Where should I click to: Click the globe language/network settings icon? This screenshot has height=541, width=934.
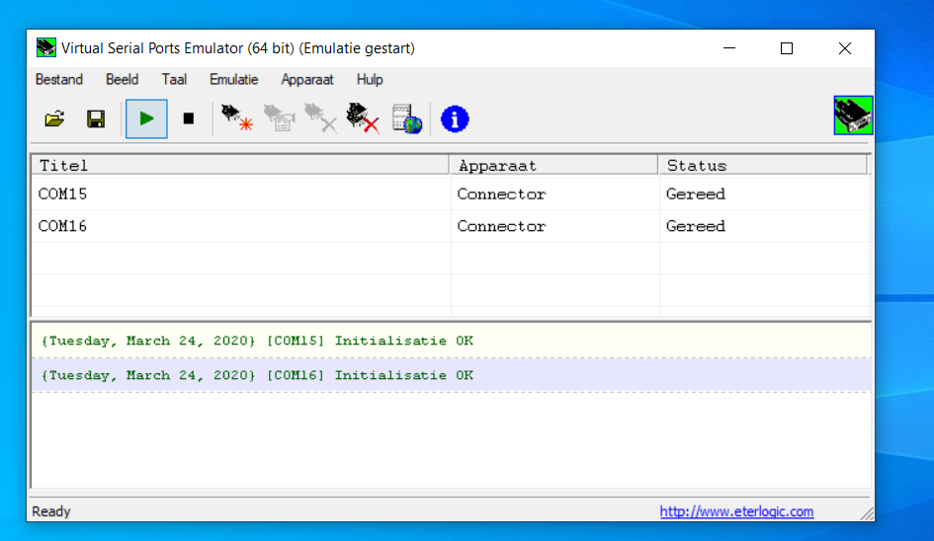tap(406, 119)
